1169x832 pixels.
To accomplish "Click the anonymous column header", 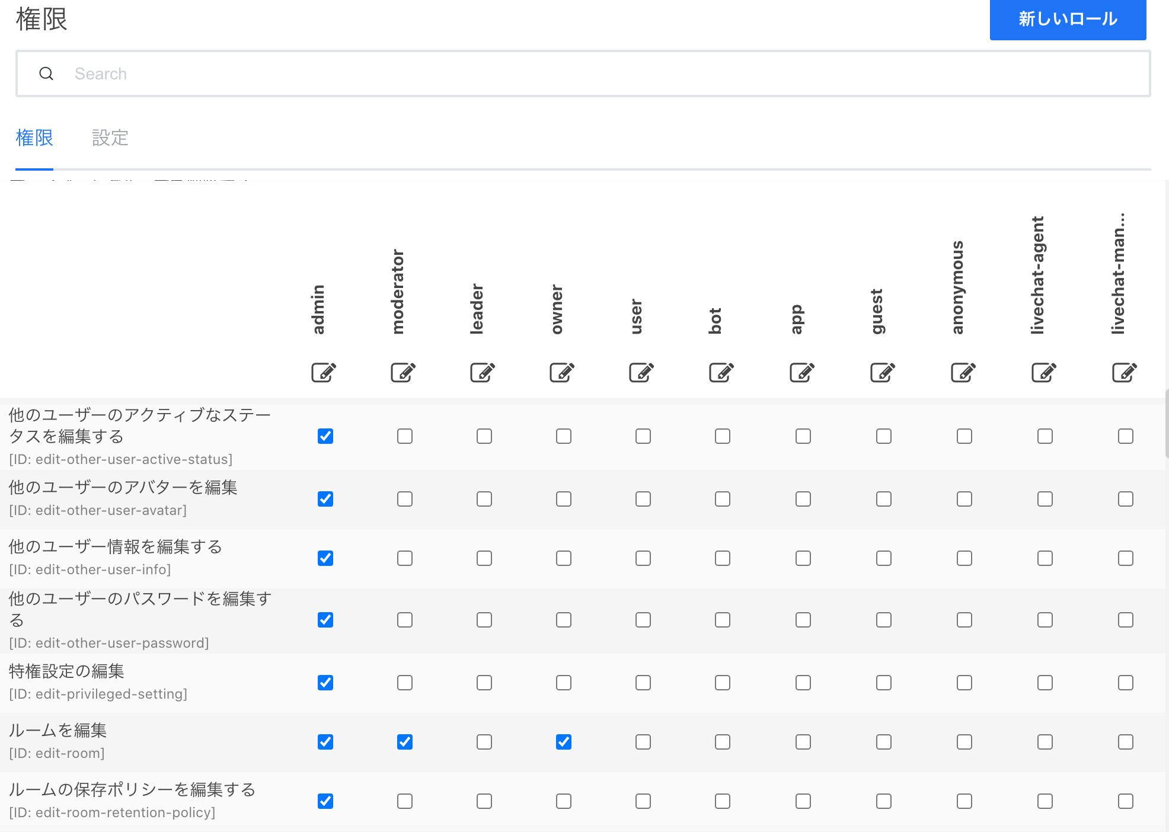I will pyautogui.click(x=957, y=287).
